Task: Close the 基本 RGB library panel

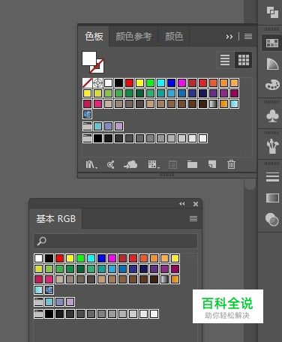Action: 196,204
